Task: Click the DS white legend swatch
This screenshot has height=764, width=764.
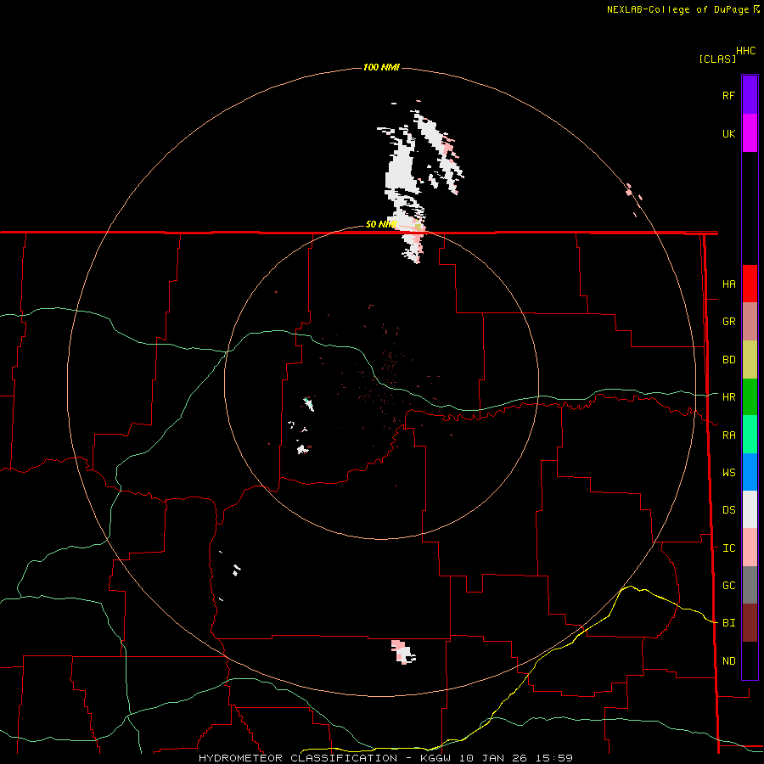Action: (x=750, y=509)
